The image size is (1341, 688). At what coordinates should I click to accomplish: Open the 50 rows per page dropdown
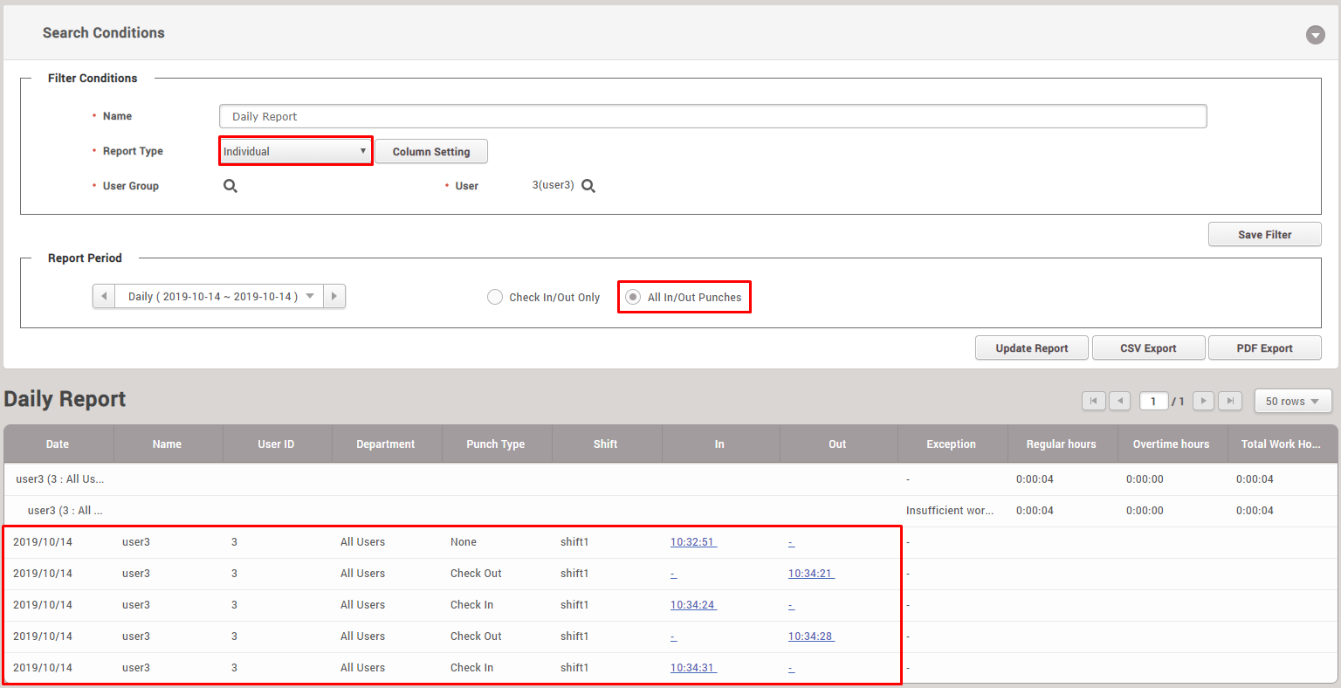coord(1292,401)
